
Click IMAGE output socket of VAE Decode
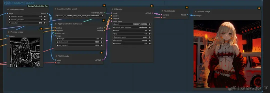pyautogui.click(x=187, y=15)
